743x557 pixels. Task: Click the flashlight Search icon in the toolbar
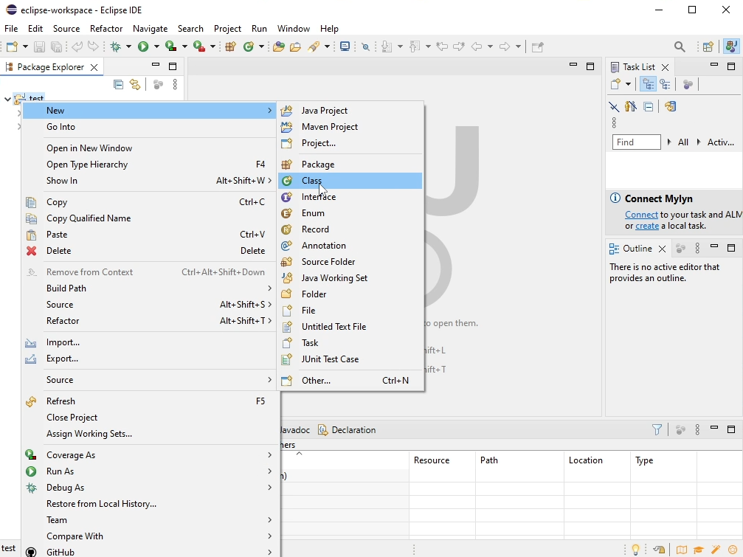click(314, 46)
